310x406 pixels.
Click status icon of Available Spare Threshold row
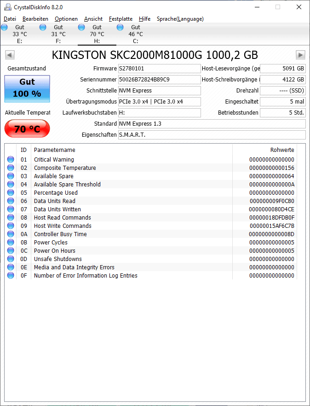[x=11, y=184]
